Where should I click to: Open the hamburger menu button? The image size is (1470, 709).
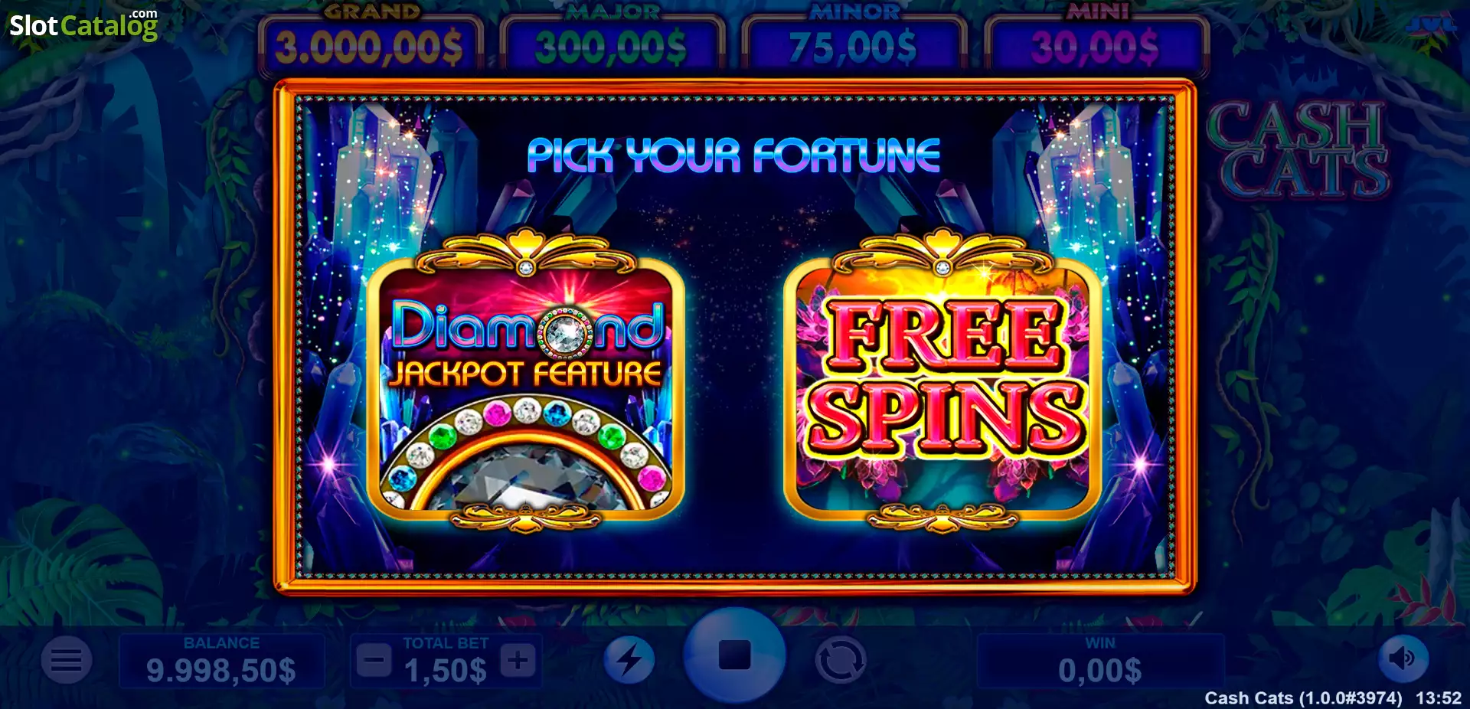(67, 660)
